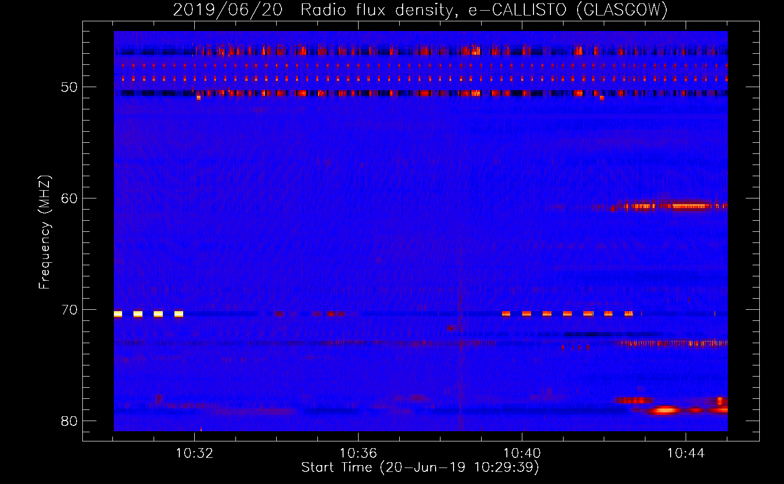Viewport: 784px width, 484px height.
Task: Click the 50 frequency tick label
Action: point(69,87)
